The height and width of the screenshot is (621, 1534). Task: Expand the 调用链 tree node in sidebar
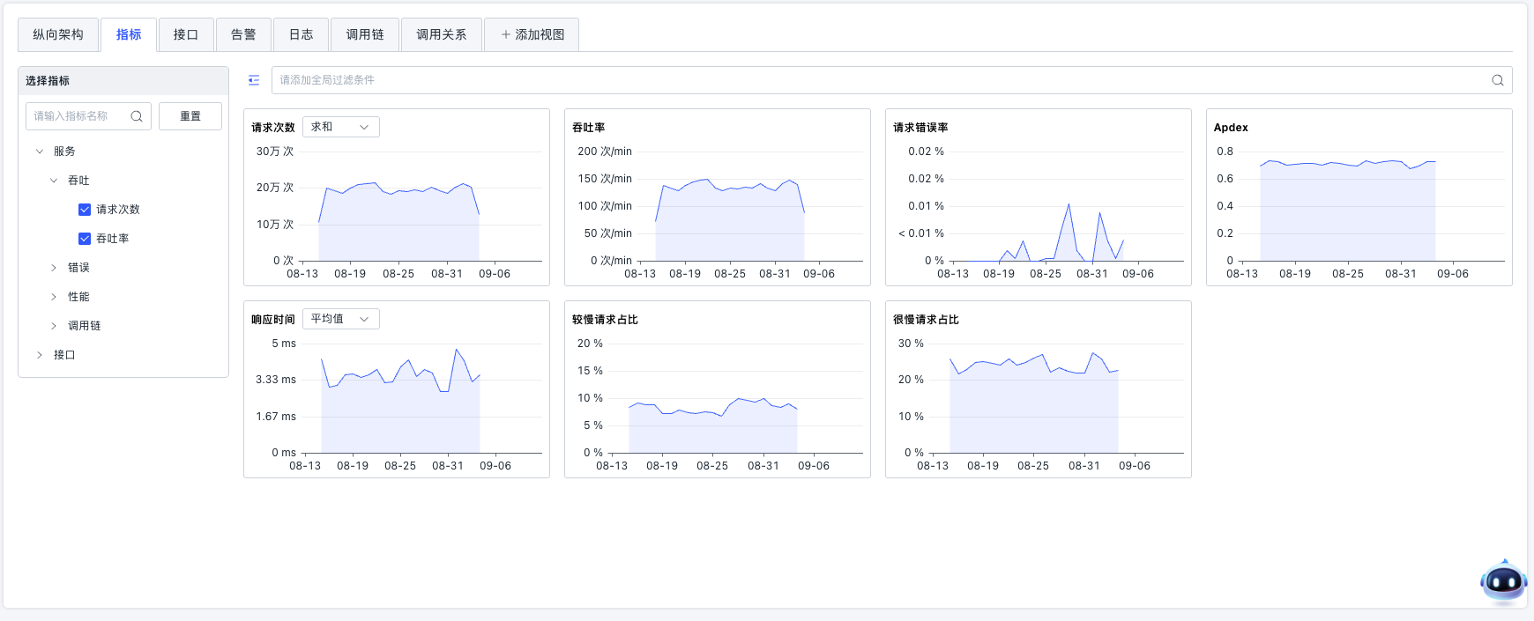[54, 326]
